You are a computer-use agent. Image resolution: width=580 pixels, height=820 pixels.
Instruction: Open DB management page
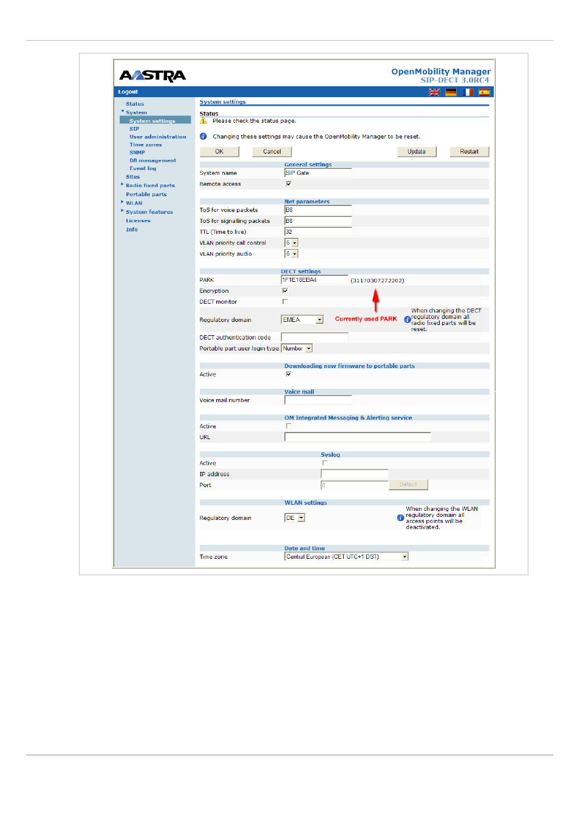tap(153, 160)
